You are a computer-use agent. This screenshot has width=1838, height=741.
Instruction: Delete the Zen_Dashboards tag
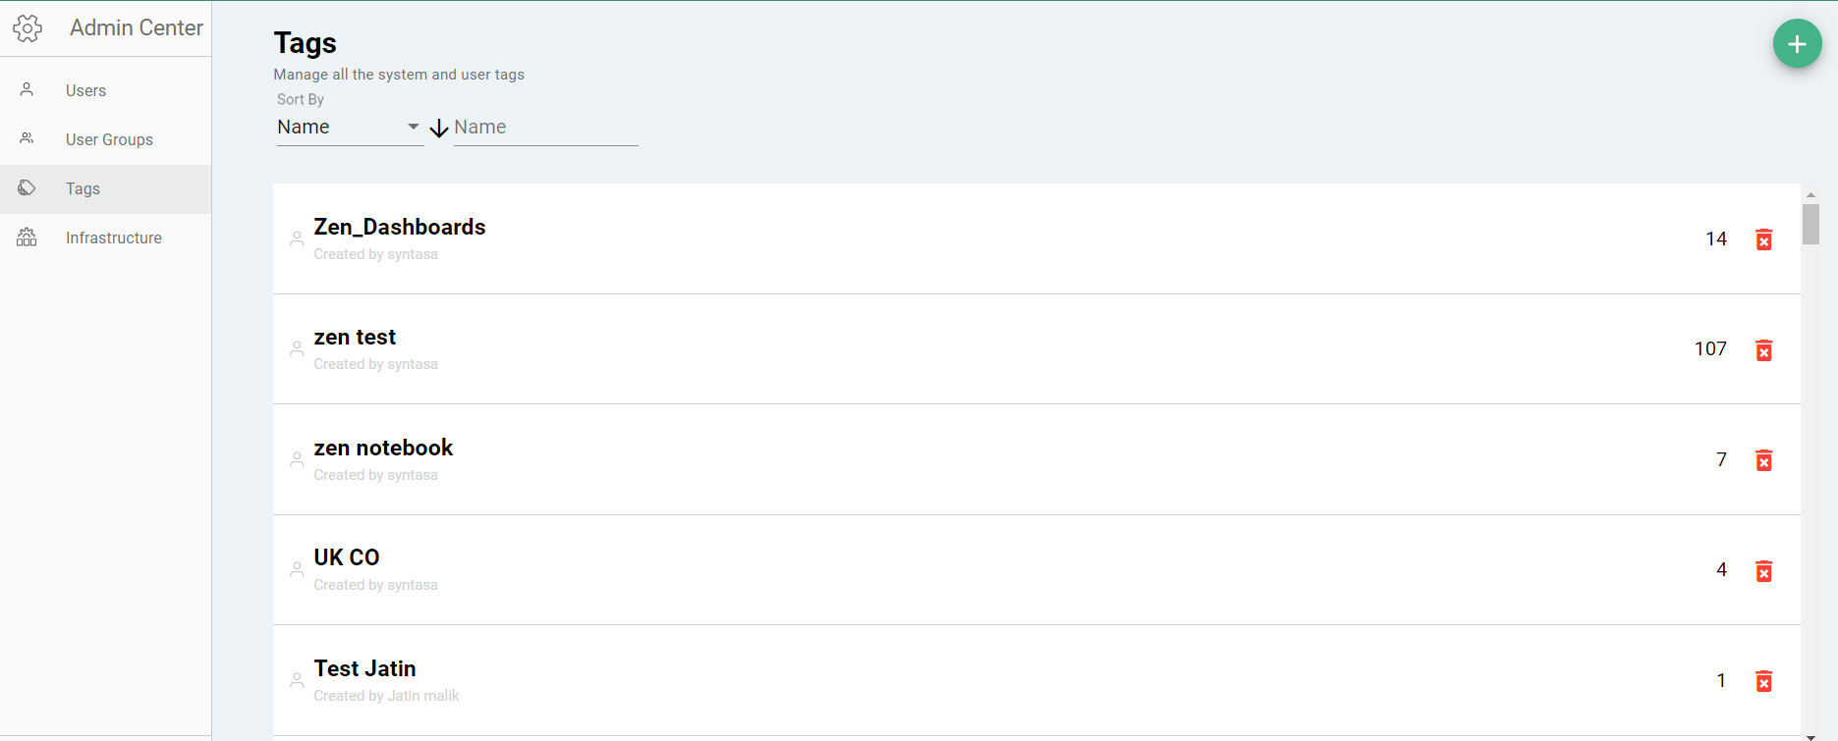coord(1763,239)
